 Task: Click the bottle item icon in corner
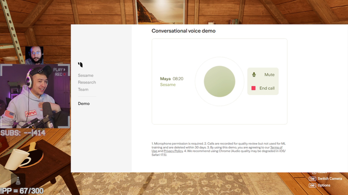[x=18, y=180]
